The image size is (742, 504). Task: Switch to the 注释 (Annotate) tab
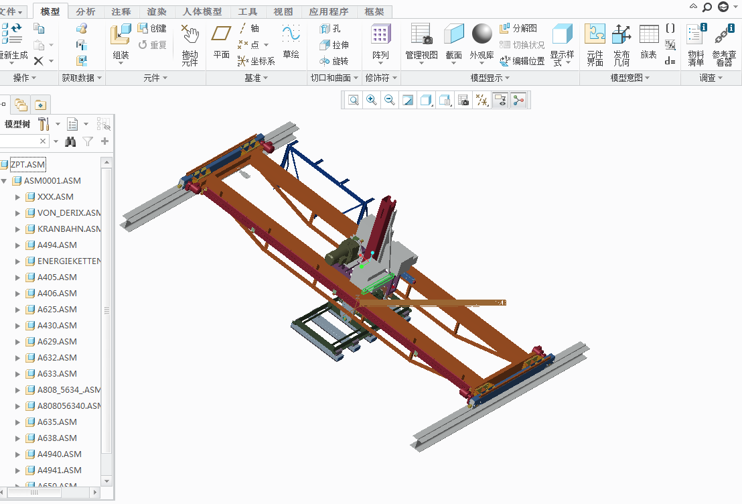[121, 11]
